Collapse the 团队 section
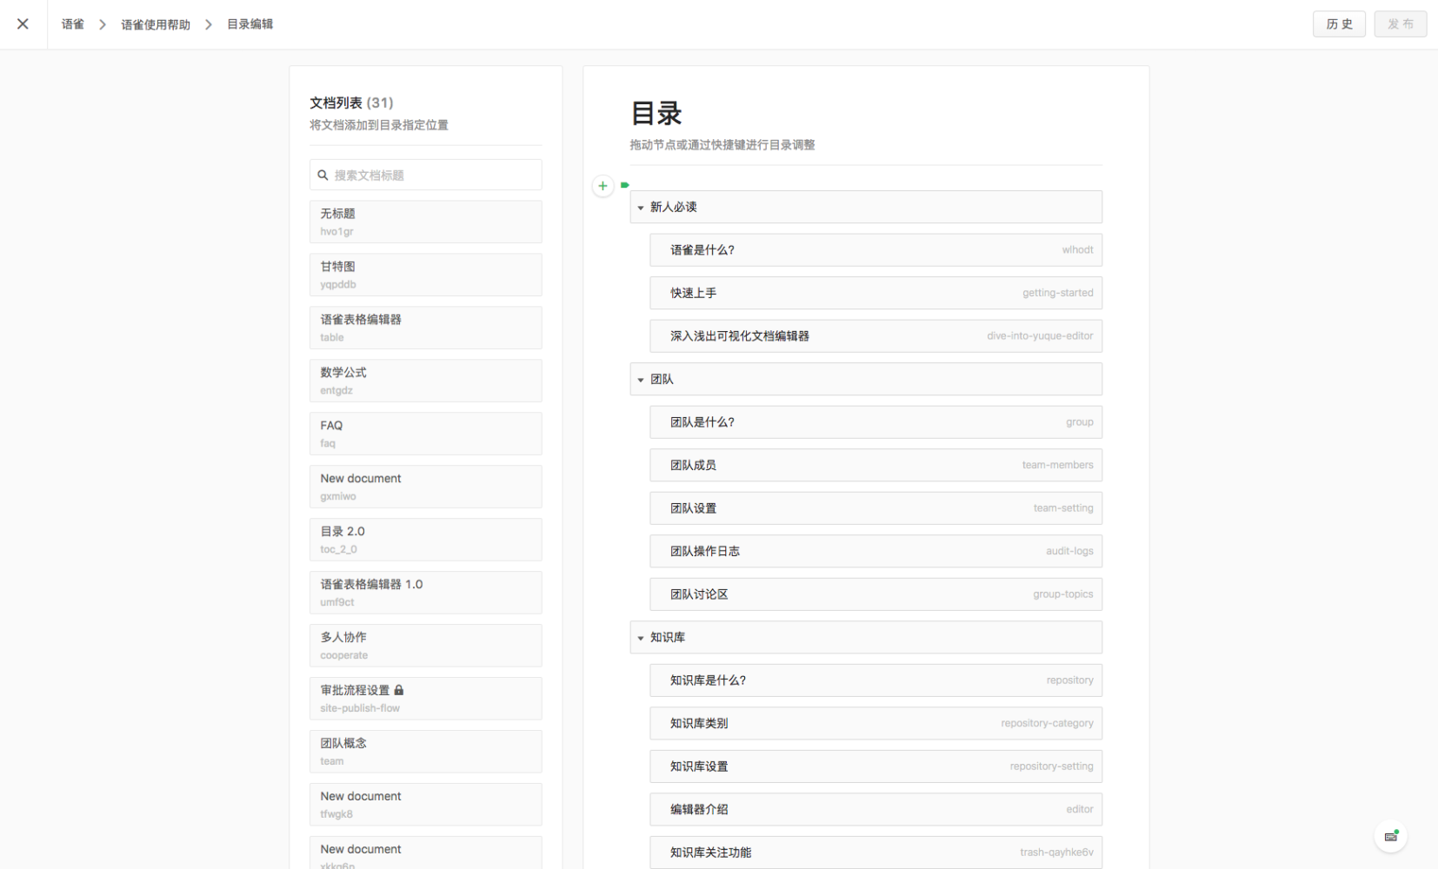The width and height of the screenshot is (1438, 869). coord(642,379)
